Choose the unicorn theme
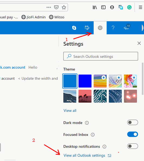This screenshot has height=161, width=144. [x=130, y=81]
